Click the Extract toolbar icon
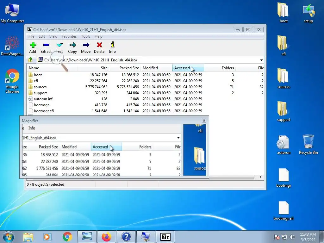The height and width of the screenshot is (243, 324). click(46, 47)
